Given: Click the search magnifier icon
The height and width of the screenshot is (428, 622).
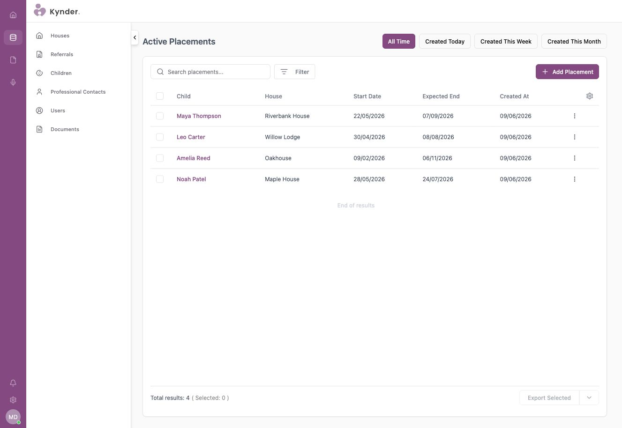Looking at the screenshot, I should pos(160,72).
